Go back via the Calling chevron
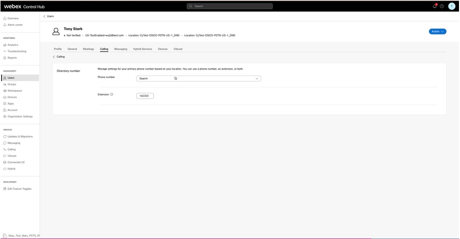This screenshot has width=460, height=239. point(54,57)
